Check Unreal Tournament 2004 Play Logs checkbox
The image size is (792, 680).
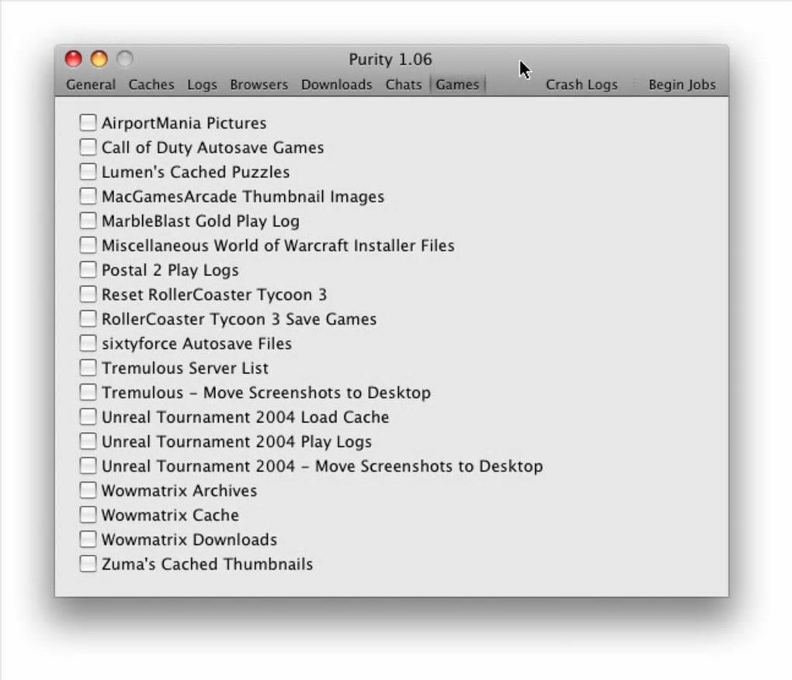(x=88, y=441)
